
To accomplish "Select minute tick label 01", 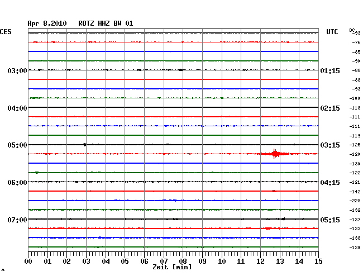I will click(47, 261).
